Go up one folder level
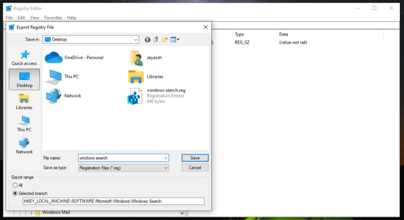The height and width of the screenshot is (220, 404). pos(156,40)
